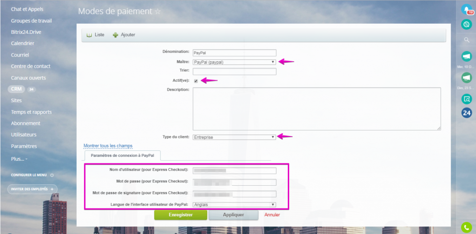Open Sites in sidebar
Image resolution: width=476 pixels, height=234 pixels.
16,100
